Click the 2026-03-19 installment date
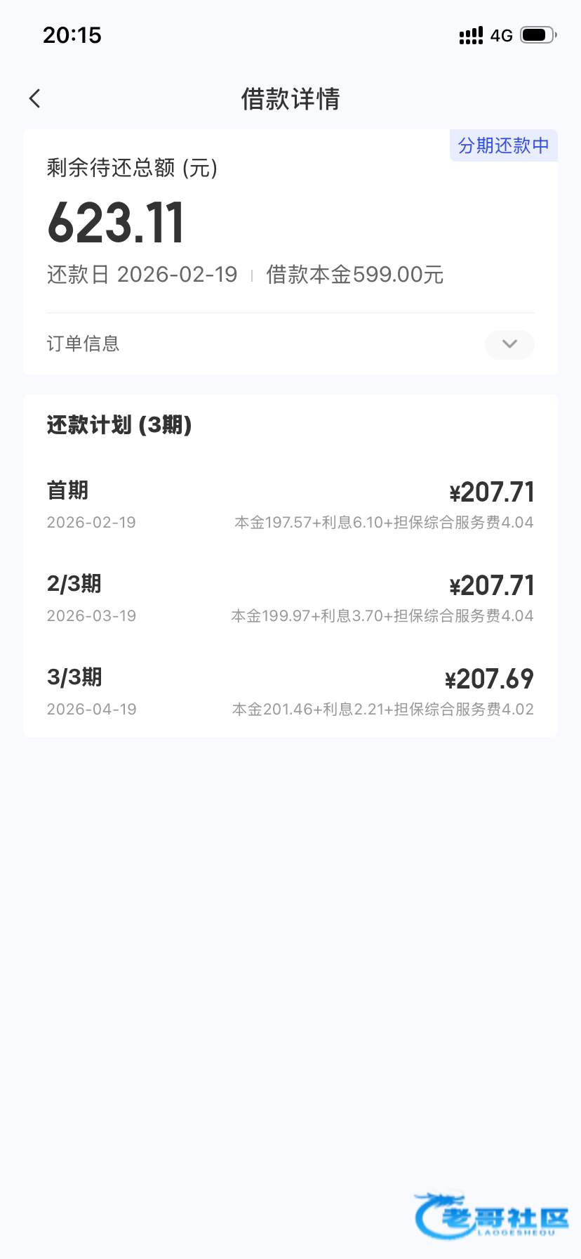The height and width of the screenshot is (1259, 581). (x=91, y=616)
